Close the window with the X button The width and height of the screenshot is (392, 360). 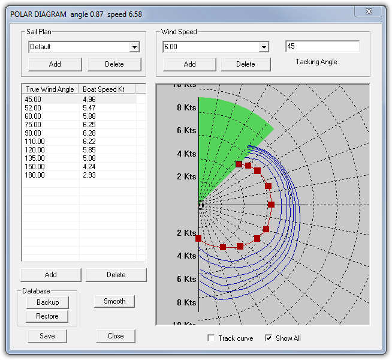369,11
